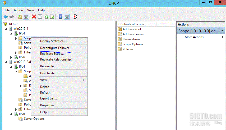Click the win2012-1 server icon
The height and width of the screenshot is (130, 226).
tap(11, 29)
